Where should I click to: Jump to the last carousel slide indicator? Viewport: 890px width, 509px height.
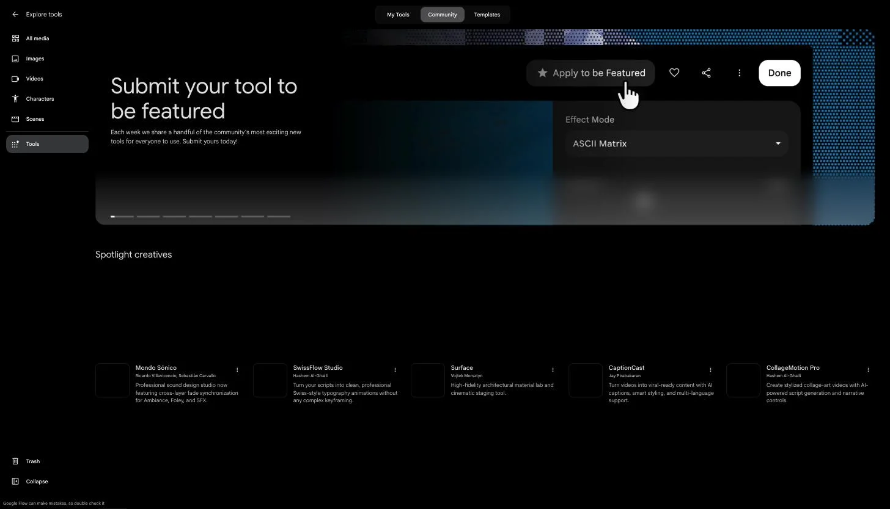click(279, 217)
